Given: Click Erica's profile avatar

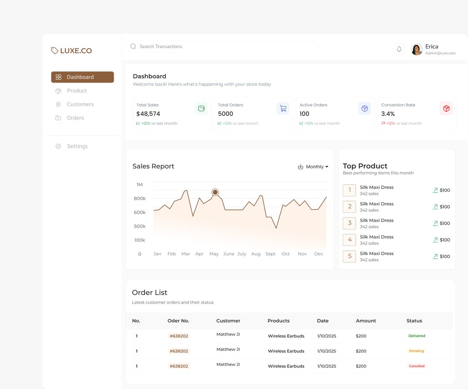Looking at the screenshot, I should (x=417, y=50).
